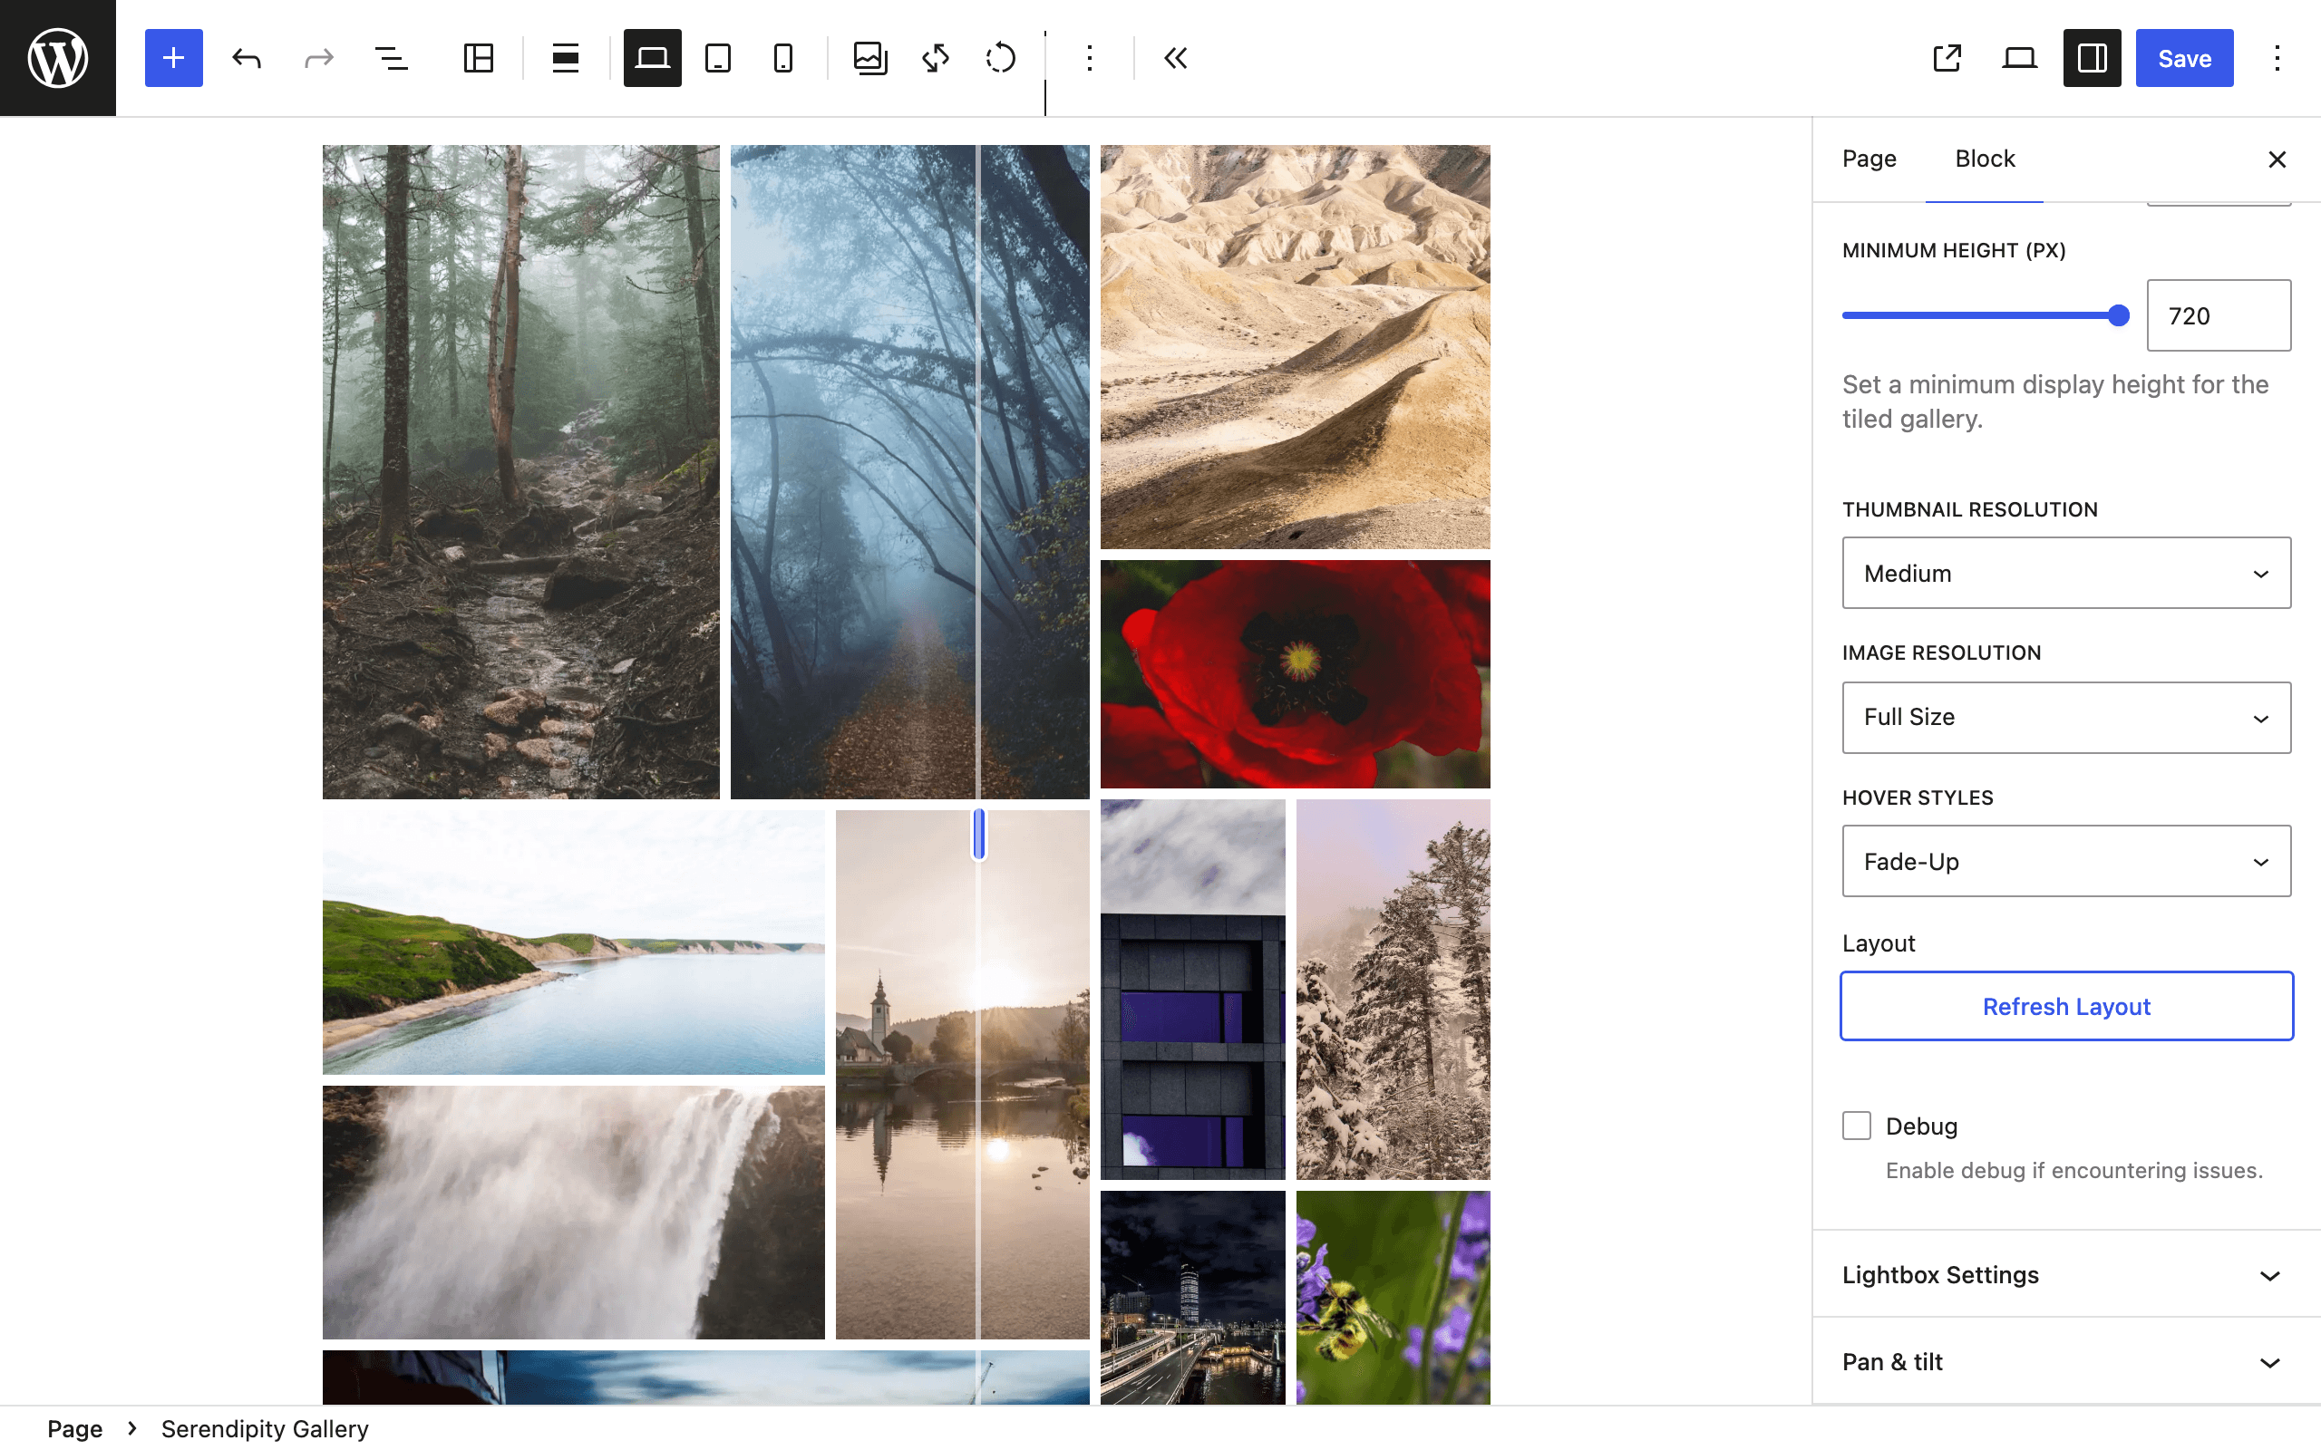Click the gallery images icon in toolbar
Viewport: 2321px width, 1450px height.
coord(869,57)
